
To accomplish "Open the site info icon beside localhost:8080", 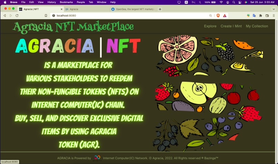I will click(x=53, y=15).
